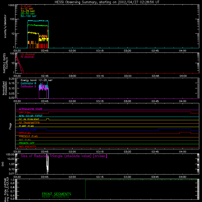Click the Normalized modulation axis label

tap(5, 88)
